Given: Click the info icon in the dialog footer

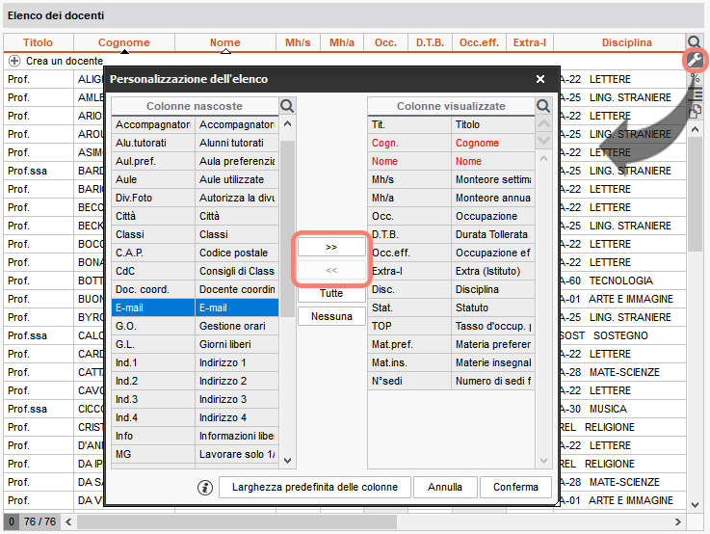Looking at the screenshot, I should click(x=205, y=488).
